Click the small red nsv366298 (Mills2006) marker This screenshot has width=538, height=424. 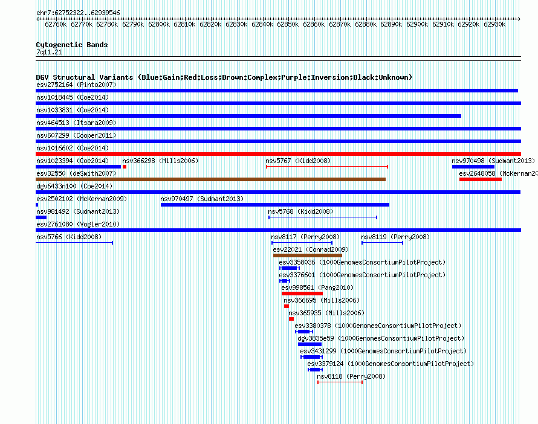(x=125, y=167)
